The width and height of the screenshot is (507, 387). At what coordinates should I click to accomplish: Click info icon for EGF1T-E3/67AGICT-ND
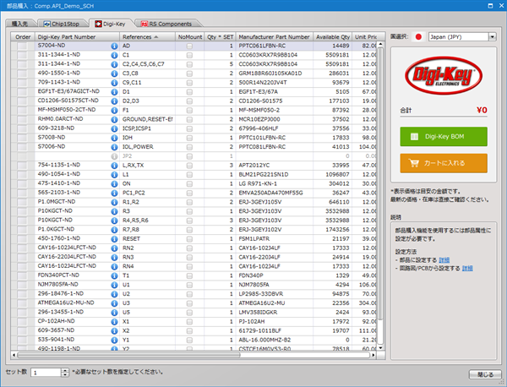(x=114, y=92)
